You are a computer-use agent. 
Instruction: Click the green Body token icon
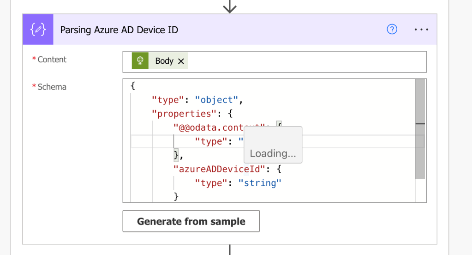click(x=140, y=61)
